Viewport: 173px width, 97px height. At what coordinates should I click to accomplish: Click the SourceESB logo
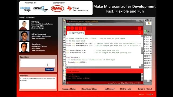pyautogui.click(x=41, y=9)
